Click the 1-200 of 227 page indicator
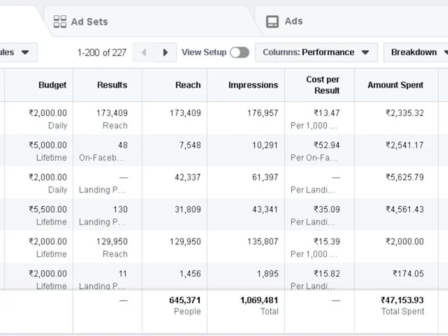The width and height of the screenshot is (448, 336). click(101, 53)
